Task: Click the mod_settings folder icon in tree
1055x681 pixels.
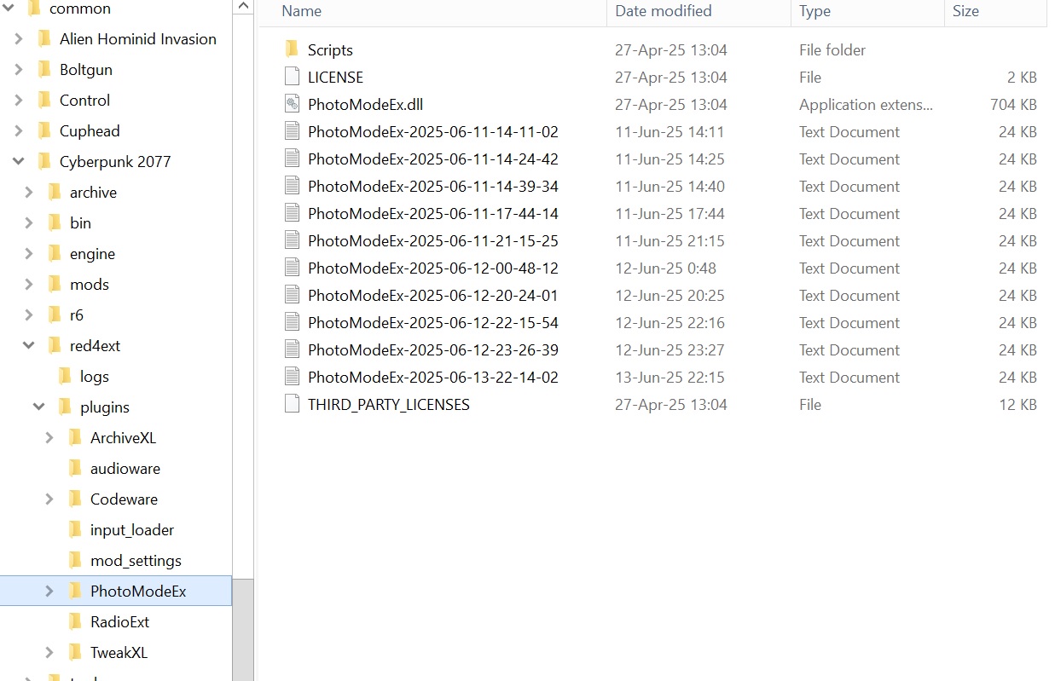Action: pyautogui.click(x=75, y=560)
